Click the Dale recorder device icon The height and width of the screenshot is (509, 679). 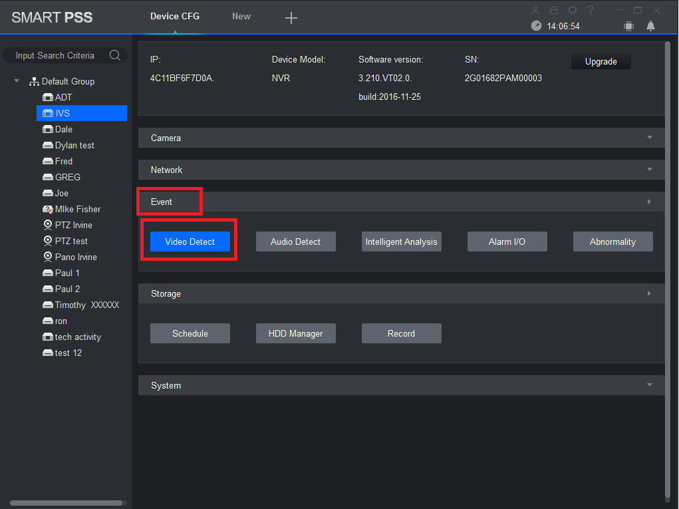pyautogui.click(x=48, y=129)
